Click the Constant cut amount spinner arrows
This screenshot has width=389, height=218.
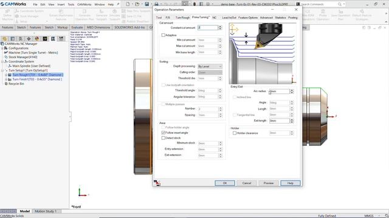(220, 28)
